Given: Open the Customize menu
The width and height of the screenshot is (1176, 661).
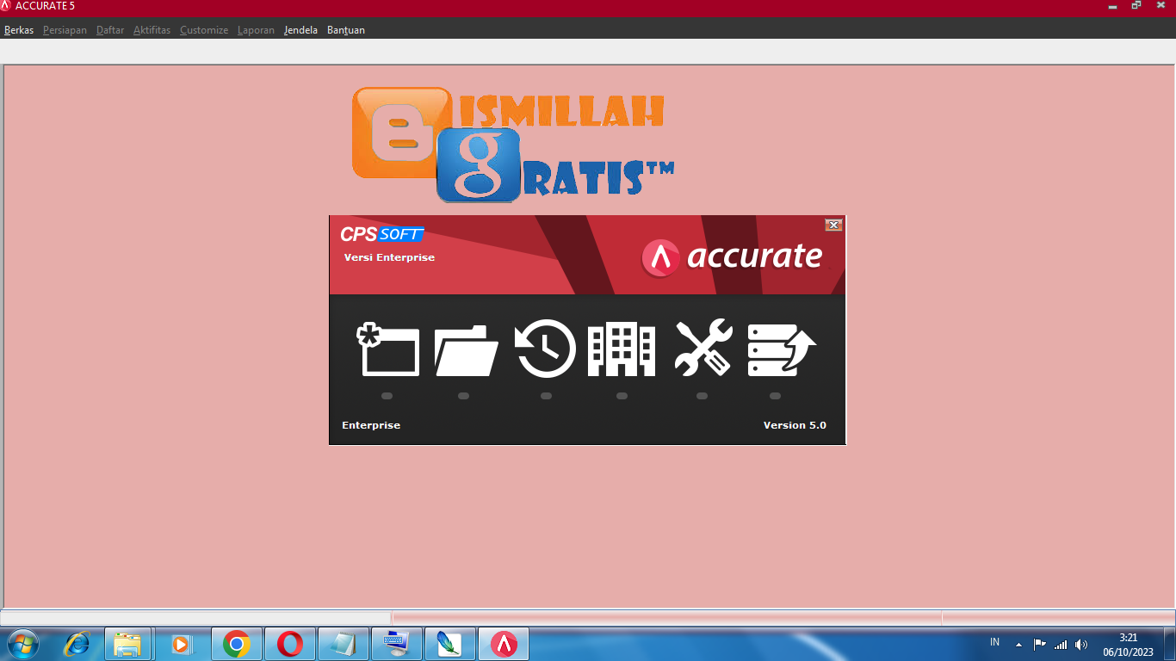Looking at the screenshot, I should [204, 30].
